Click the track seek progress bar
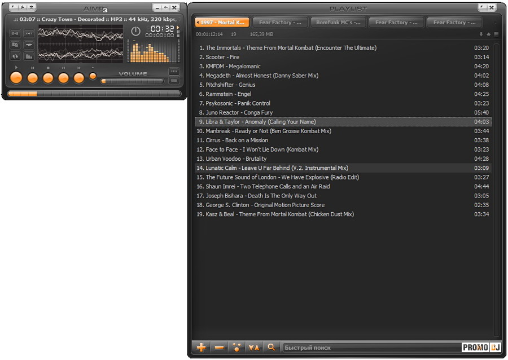Image resolution: width=508 pixels, height=360 pixels. [94, 94]
